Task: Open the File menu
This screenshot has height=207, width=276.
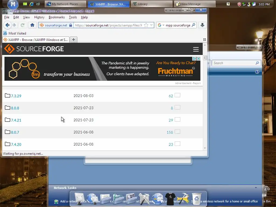Action: click(x=7, y=17)
